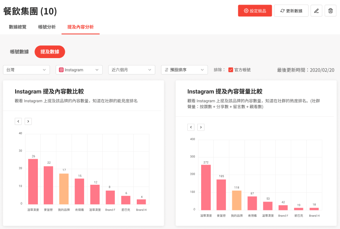
Task: Click the 麥當勞 bar with value 22
Action: click(x=48, y=185)
